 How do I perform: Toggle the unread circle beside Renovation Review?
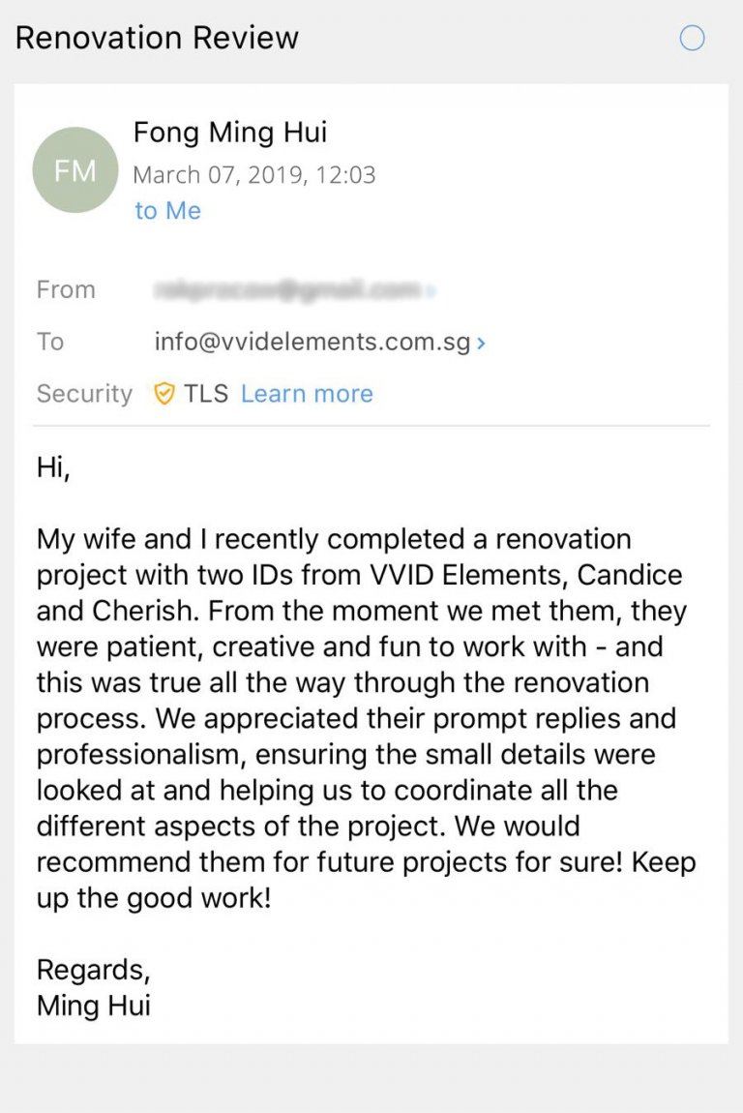click(x=693, y=39)
